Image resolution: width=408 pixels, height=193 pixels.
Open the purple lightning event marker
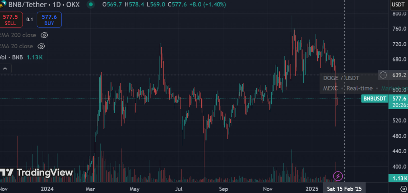(337, 175)
